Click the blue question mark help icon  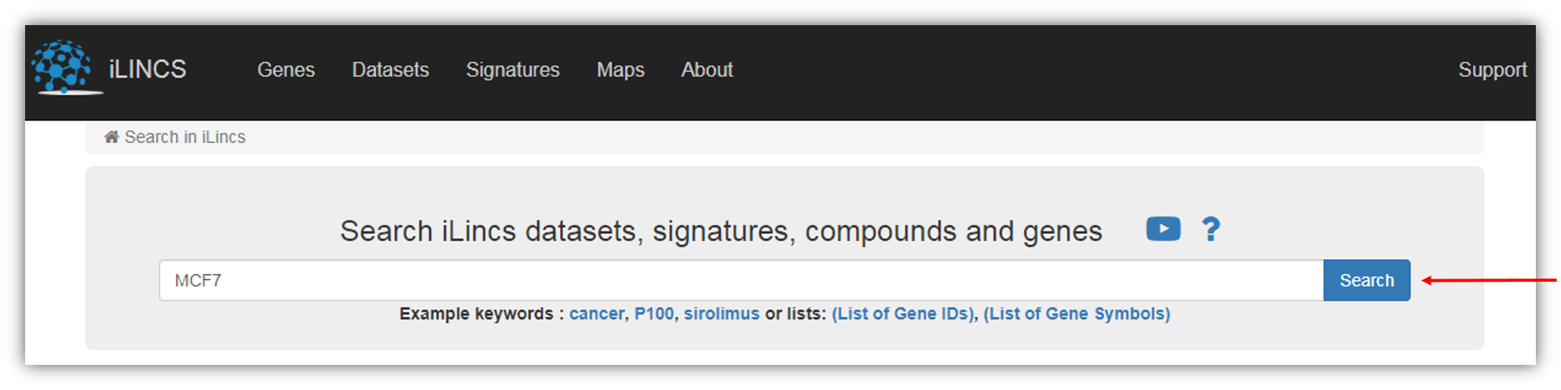tap(1211, 229)
